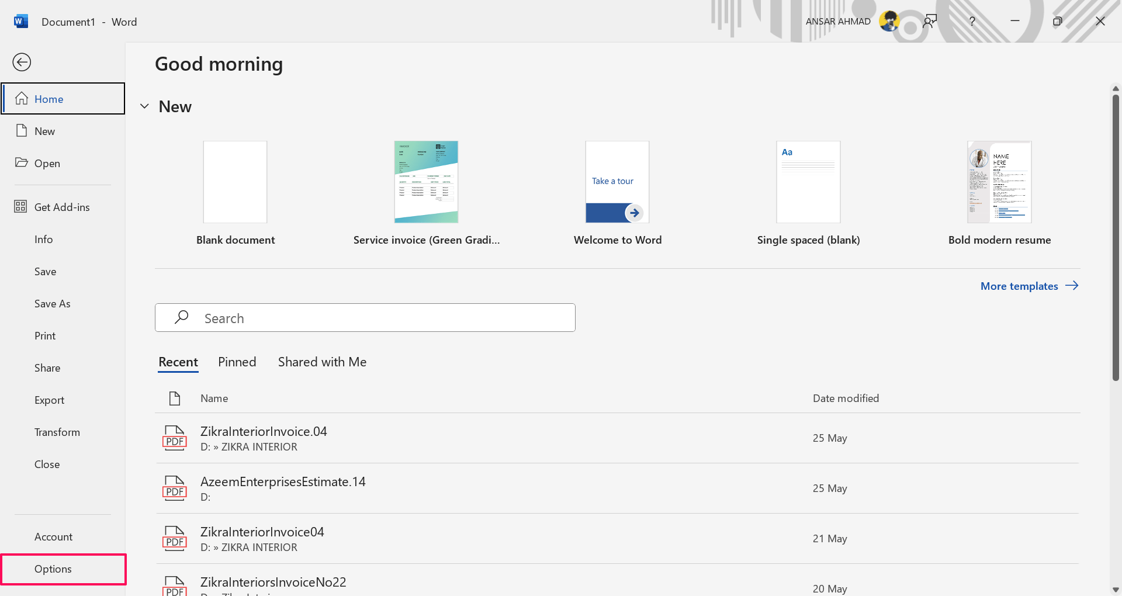1122x596 pixels.
Task: Click the scrollbar down arrow
Action: tap(1116, 590)
